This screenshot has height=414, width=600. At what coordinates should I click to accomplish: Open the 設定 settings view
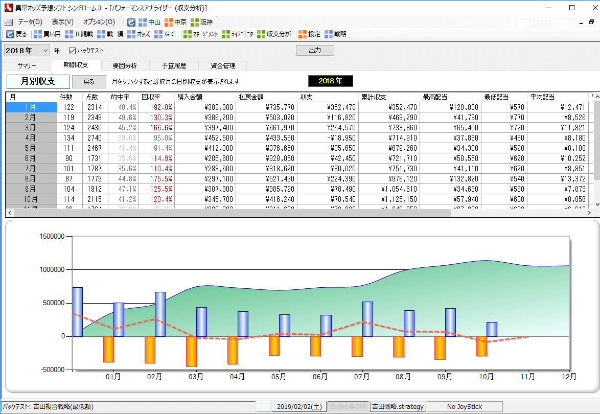tap(310, 34)
